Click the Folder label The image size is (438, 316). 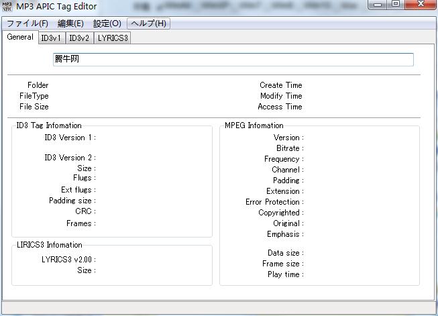click(38, 85)
